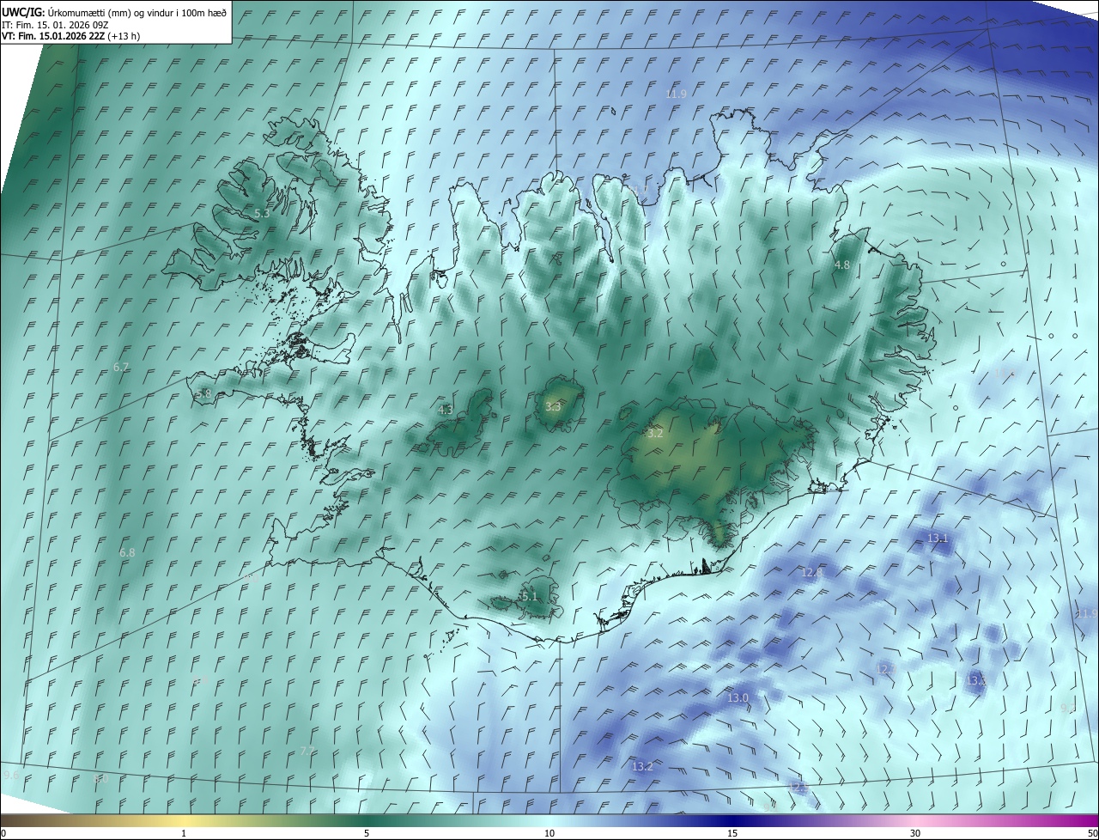Click the 'VT: Fim. 15.01.2026 22Z (+13 h)' line
The width and height of the screenshot is (1099, 840).
pyautogui.click(x=70, y=36)
